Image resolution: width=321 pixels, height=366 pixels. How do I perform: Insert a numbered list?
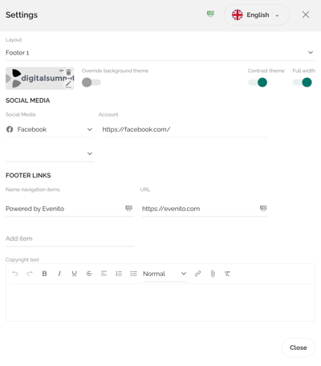tap(119, 274)
